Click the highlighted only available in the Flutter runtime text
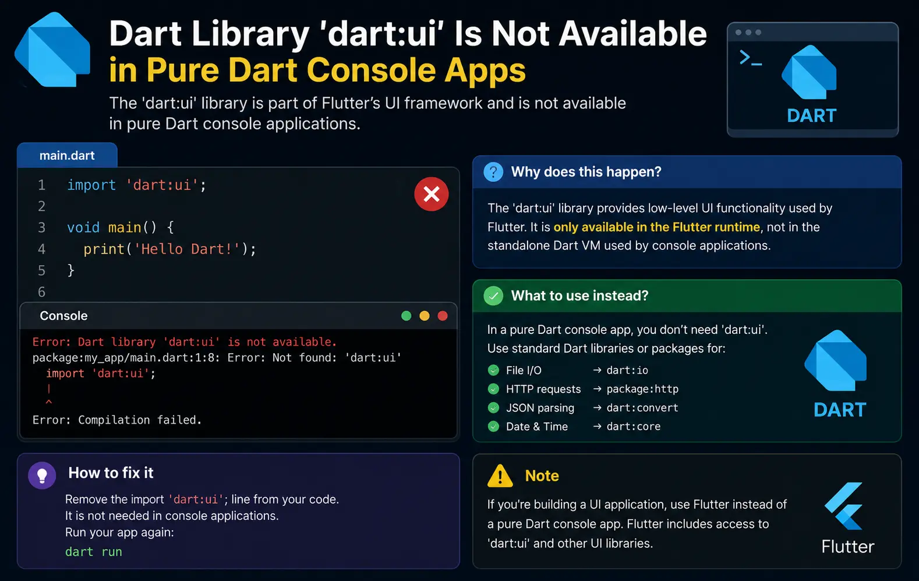This screenshot has width=919, height=581. (656, 227)
